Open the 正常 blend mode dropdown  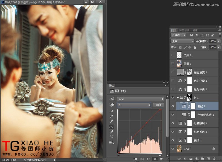click(182, 42)
